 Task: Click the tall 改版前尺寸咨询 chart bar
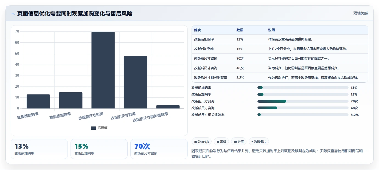coord(103,70)
